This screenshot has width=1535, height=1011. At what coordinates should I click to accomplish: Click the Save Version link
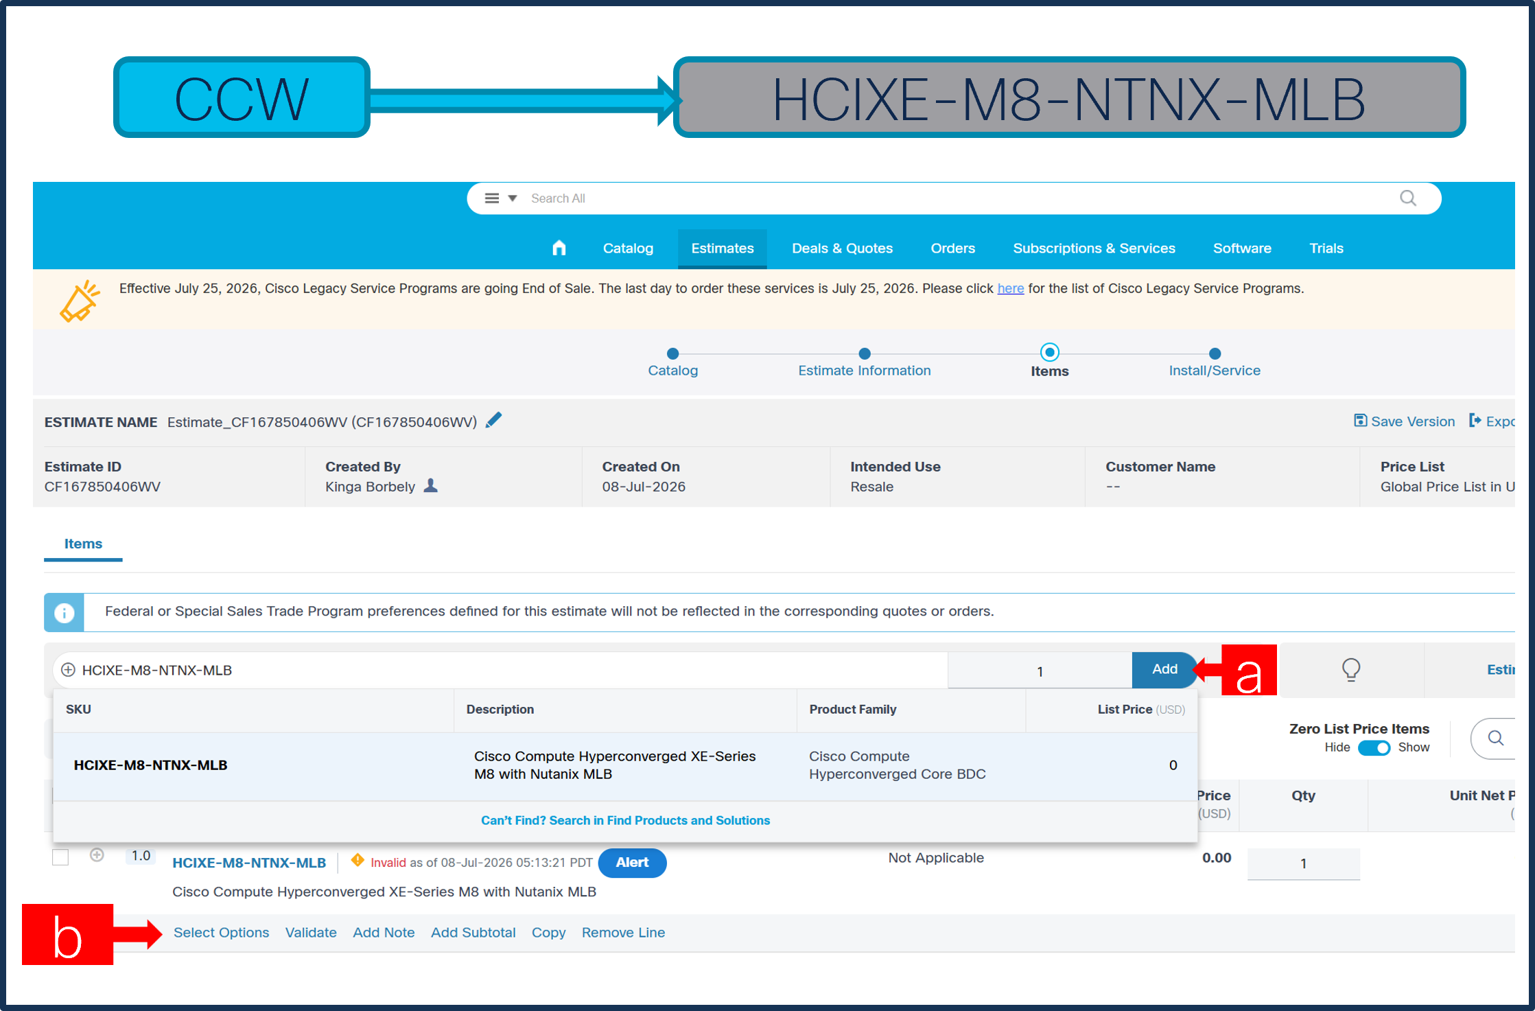1413,421
